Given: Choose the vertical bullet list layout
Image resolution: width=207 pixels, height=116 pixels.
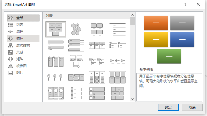Looking at the screenshot, I should (x=55, y=45).
